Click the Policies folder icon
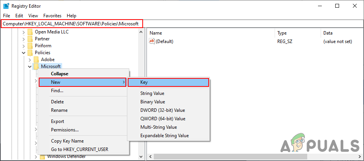This screenshot has height=161, width=364. 30,53
